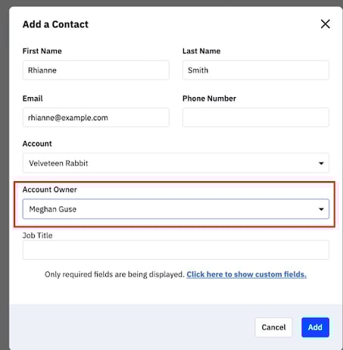Open the show custom fields link
Image resolution: width=343 pixels, height=350 pixels.
[246, 274]
